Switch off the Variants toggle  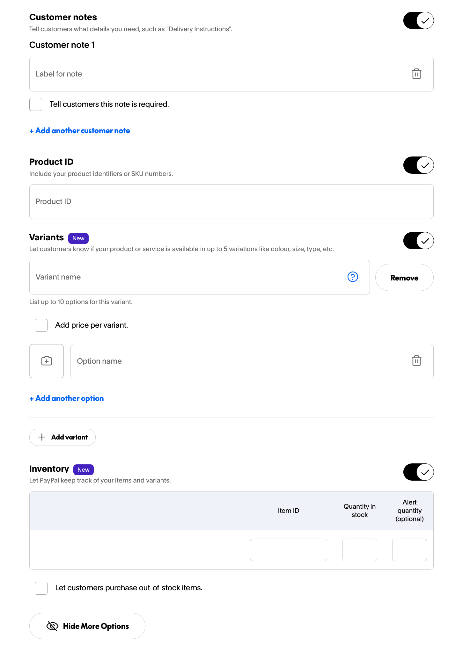pyautogui.click(x=418, y=241)
